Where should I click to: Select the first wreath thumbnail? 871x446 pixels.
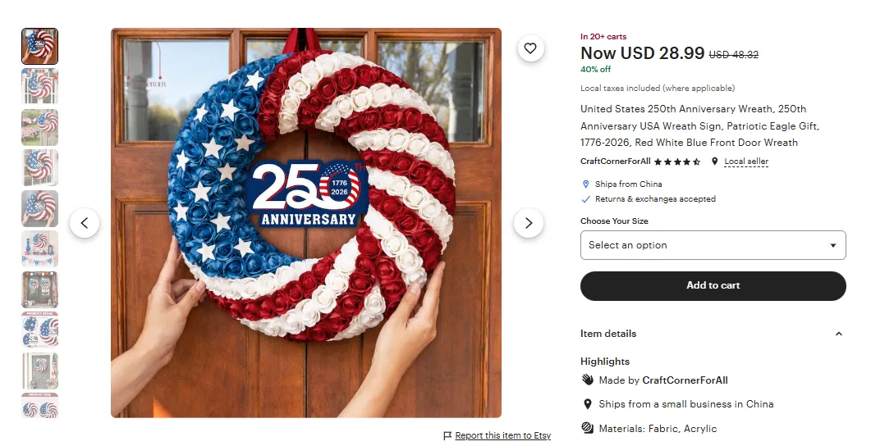40,46
